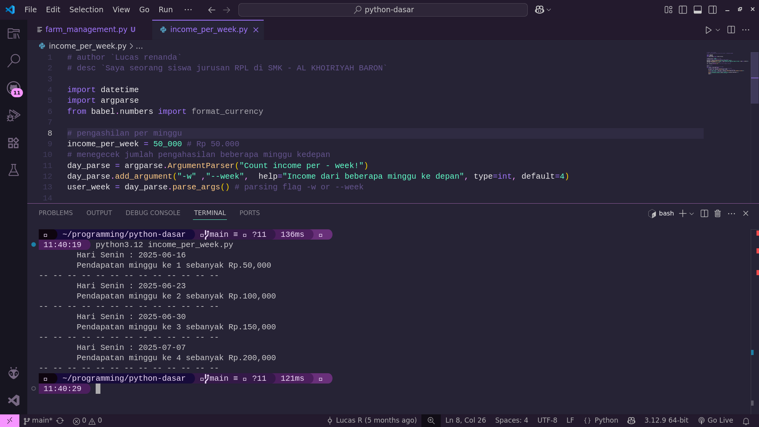
Task: Toggle the primary side bar
Action: (x=683, y=10)
